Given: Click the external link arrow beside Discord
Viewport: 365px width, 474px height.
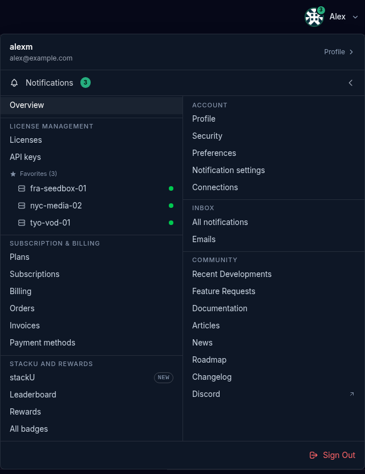Looking at the screenshot, I should (352, 394).
